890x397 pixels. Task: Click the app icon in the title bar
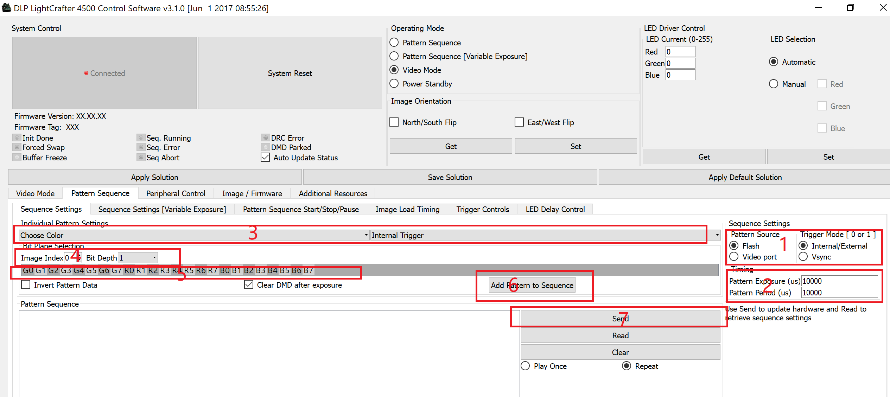click(x=7, y=8)
